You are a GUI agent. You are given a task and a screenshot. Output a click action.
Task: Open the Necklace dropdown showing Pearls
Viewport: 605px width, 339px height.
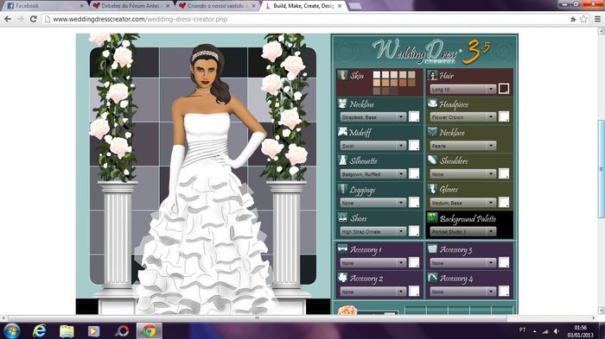pyautogui.click(x=462, y=146)
